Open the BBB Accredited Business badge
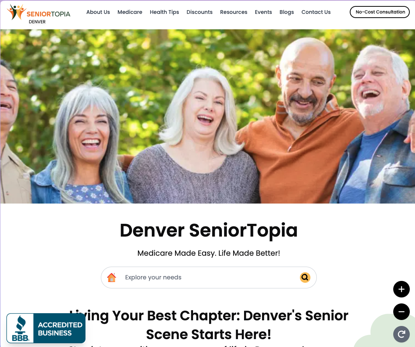This screenshot has height=347, width=415. click(x=46, y=328)
